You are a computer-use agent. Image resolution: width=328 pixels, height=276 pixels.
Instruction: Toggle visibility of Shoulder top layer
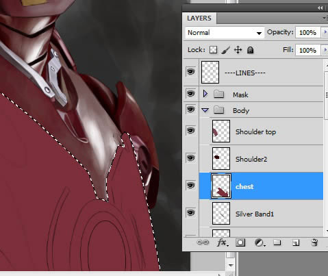coord(191,131)
